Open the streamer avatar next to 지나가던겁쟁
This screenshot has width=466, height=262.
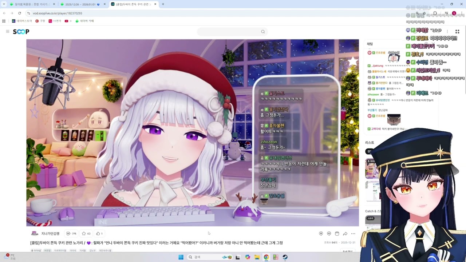point(35,234)
